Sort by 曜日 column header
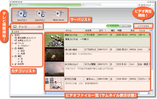The height and width of the screenshot is (99, 157). pos(113,31)
